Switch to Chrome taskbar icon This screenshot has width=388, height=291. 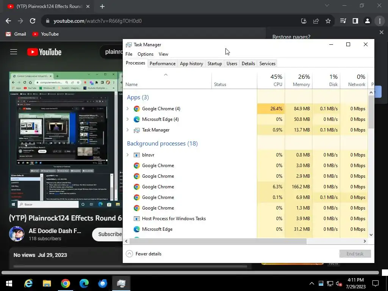[x=65, y=283]
